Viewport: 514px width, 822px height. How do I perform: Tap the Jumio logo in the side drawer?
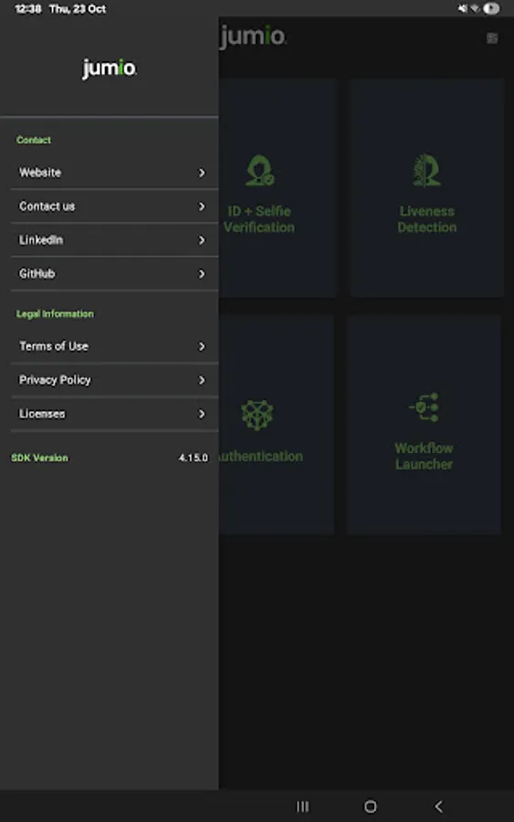tap(109, 68)
